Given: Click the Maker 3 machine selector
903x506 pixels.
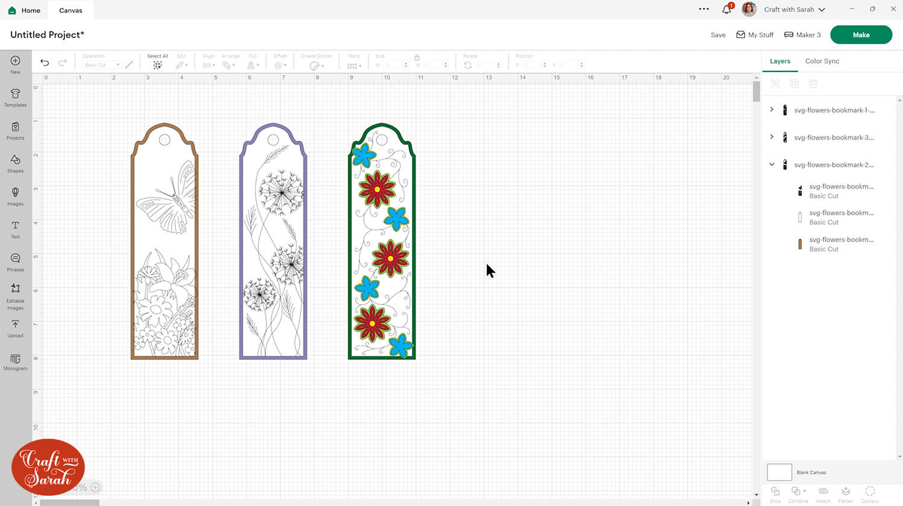Looking at the screenshot, I should pyautogui.click(x=802, y=35).
